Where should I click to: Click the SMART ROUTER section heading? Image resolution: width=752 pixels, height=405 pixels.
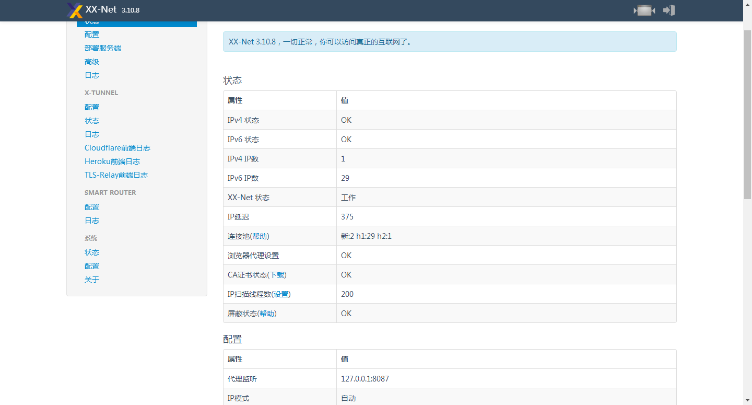(x=110, y=193)
